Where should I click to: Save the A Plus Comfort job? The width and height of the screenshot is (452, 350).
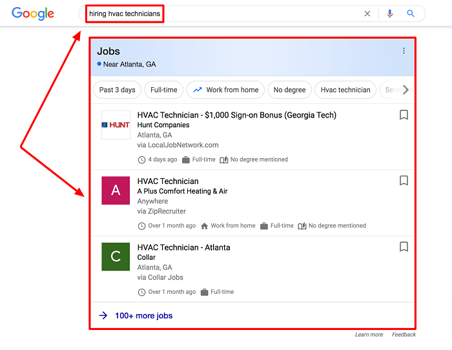[404, 181]
